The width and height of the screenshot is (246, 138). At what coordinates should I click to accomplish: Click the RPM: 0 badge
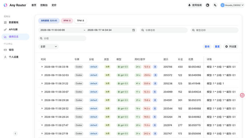[67, 21]
